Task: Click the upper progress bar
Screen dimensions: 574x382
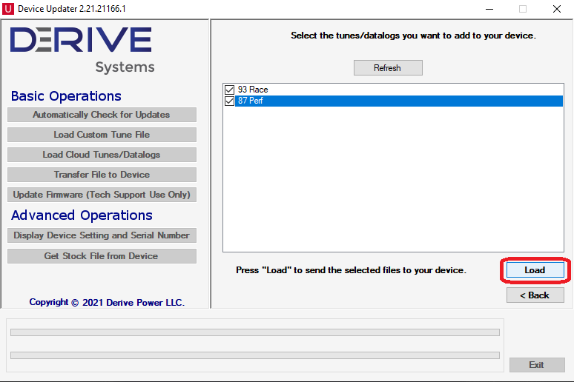Action: pyautogui.click(x=255, y=332)
